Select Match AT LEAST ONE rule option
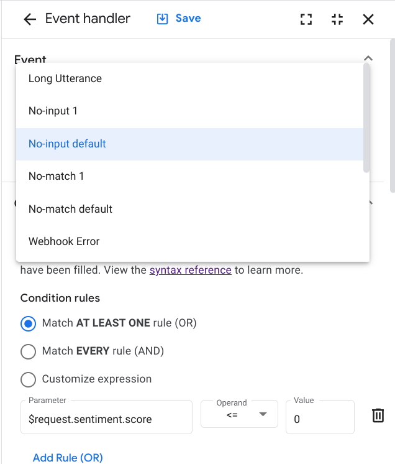Image resolution: width=395 pixels, height=464 pixels. coord(28,323)
